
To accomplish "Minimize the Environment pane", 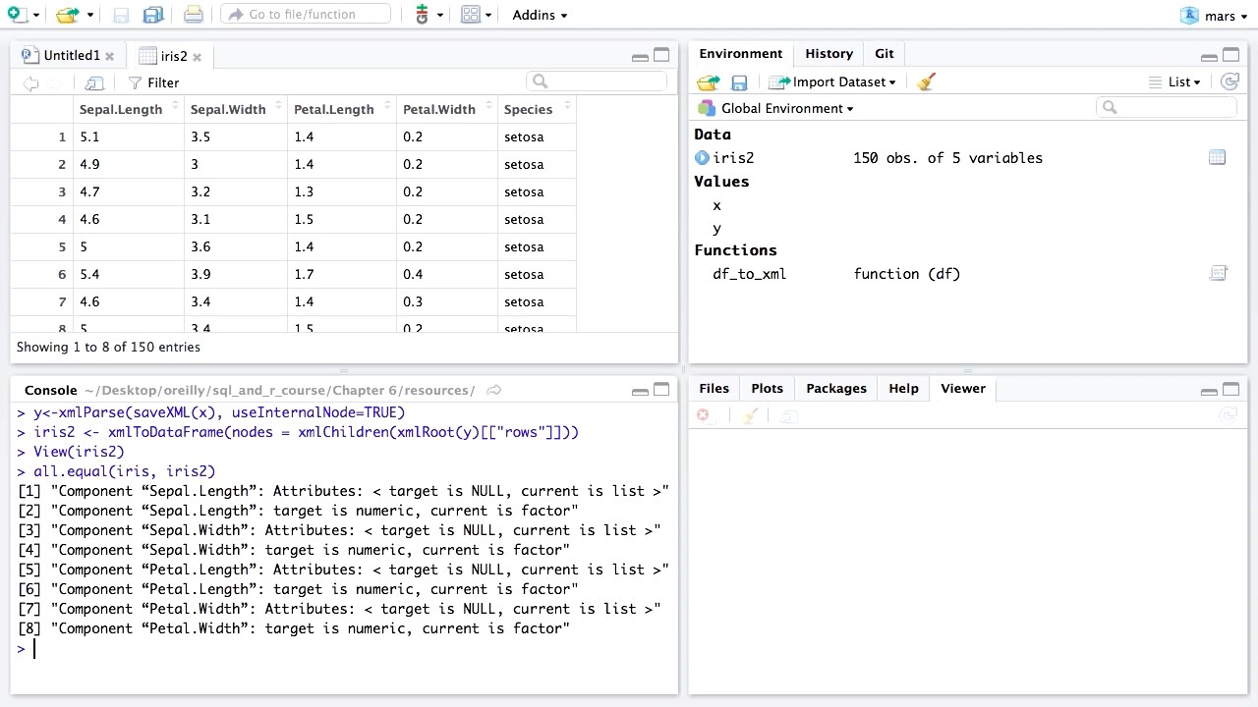I will (x=1209, y=57).
